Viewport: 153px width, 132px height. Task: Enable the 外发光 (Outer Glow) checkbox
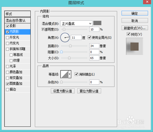(x=7, y=38)
